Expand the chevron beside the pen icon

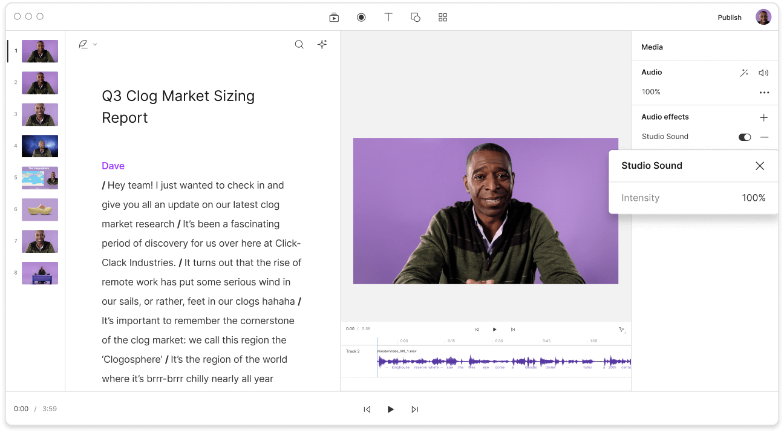[94, 44]
